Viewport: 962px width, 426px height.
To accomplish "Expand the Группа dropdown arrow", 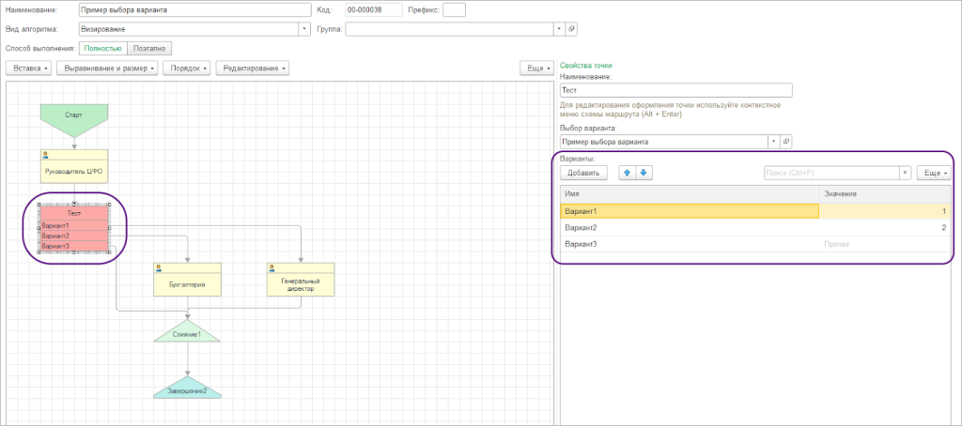I will click(x=559, y=29).
